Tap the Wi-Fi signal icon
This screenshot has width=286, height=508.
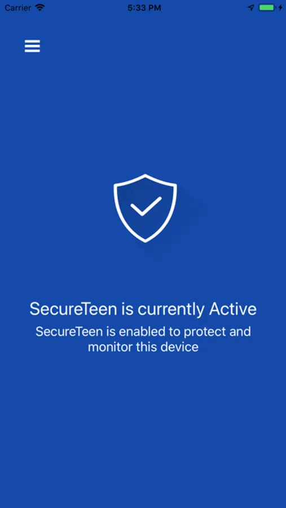point(40,8)
